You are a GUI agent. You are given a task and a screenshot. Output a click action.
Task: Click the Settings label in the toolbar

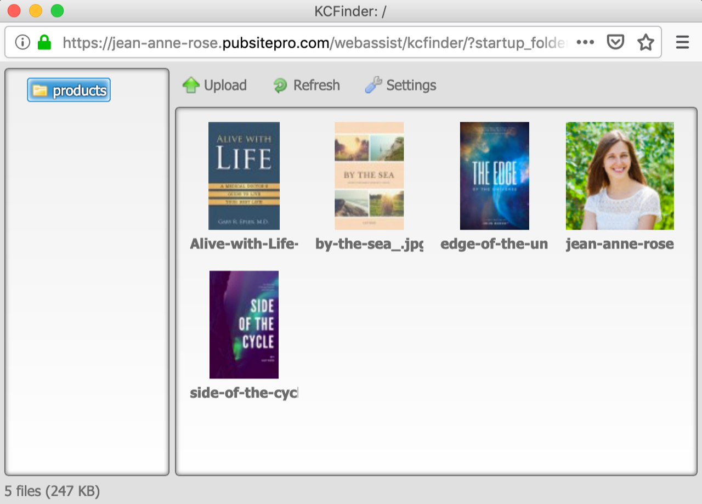pos(411,86)
